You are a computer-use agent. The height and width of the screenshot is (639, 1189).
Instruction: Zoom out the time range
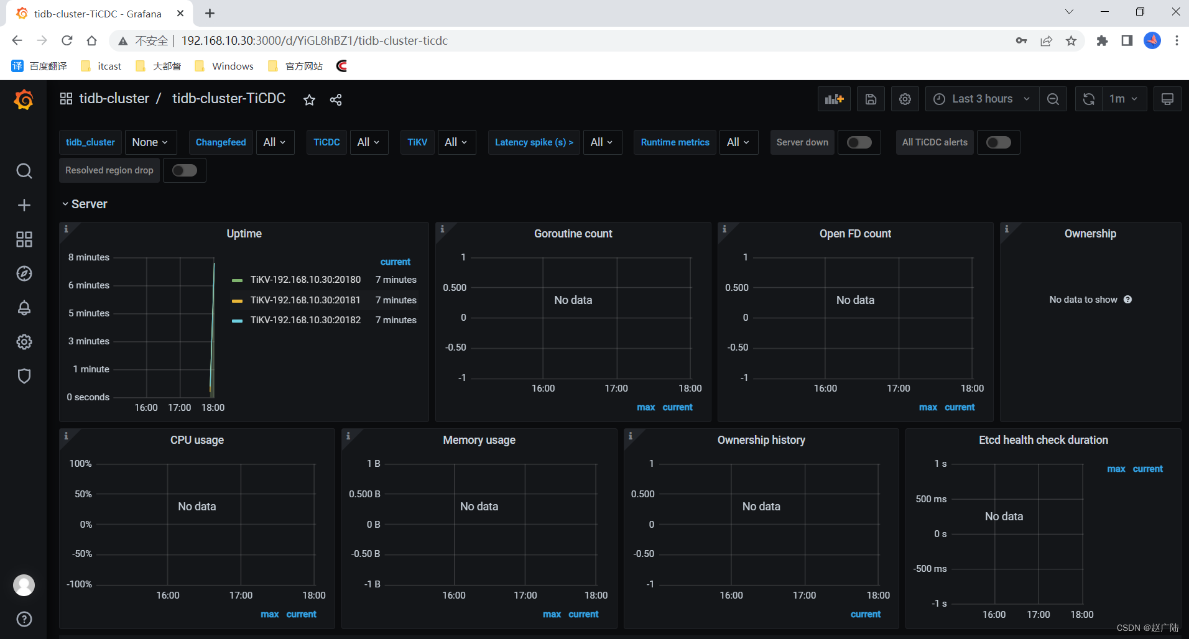click(x=1053, y=99)
